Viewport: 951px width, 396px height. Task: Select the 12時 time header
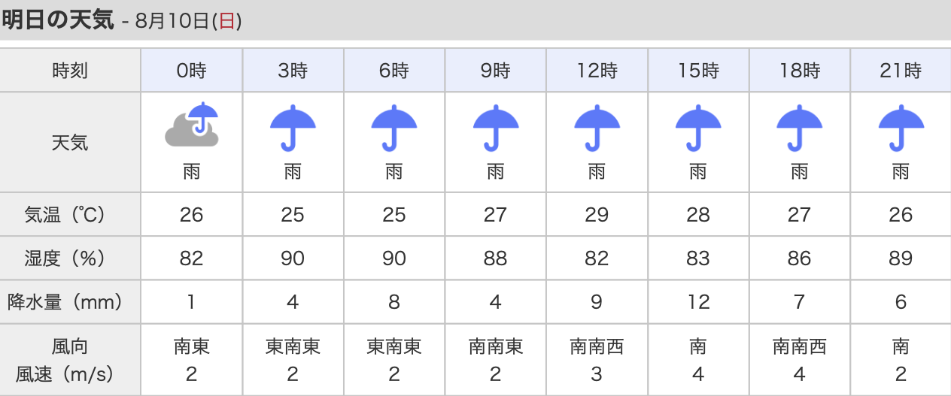pos(597,71)
